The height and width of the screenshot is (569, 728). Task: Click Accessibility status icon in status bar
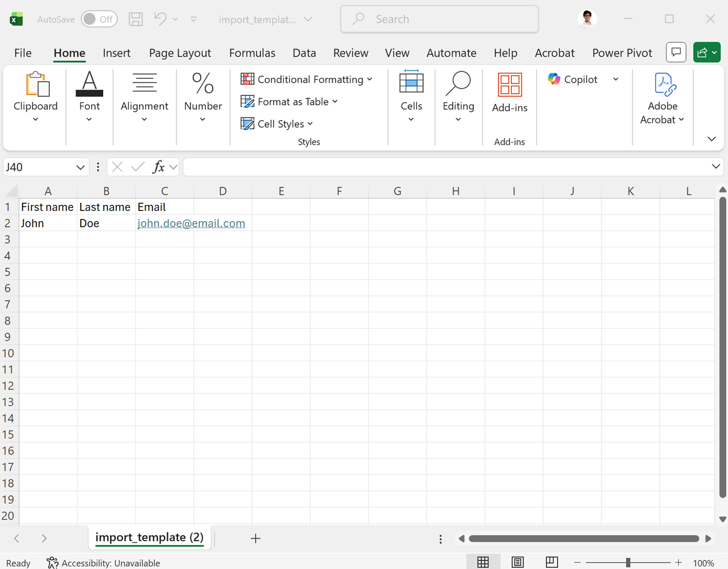tap(52, 563)
